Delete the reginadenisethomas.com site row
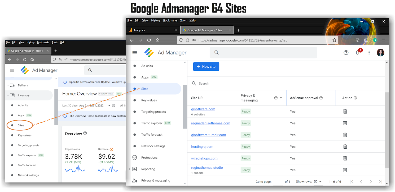Viewport: 395px width, 192px height. 345,123
